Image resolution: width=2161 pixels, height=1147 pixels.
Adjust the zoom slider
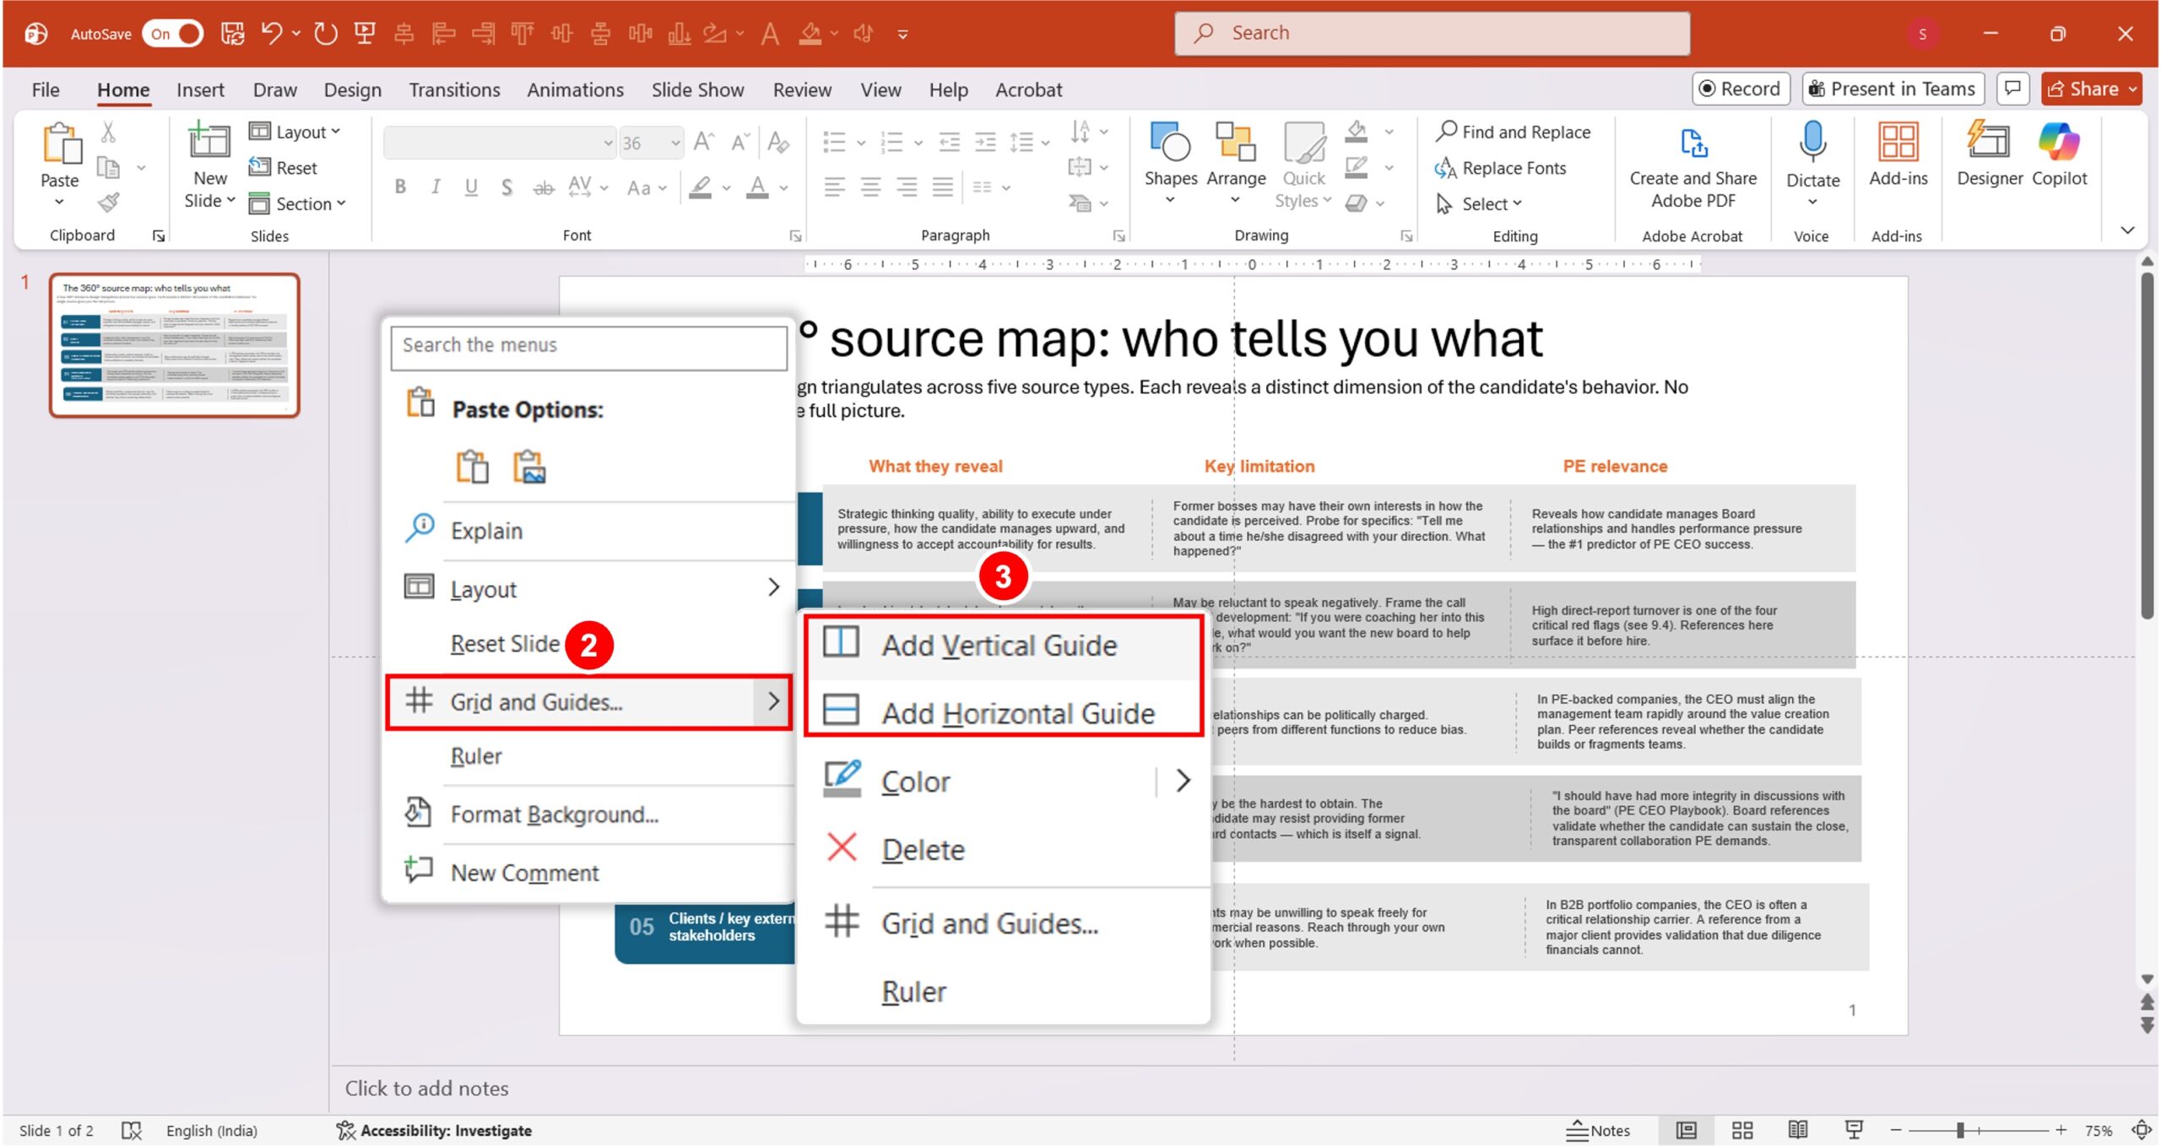point(1959,1130)
